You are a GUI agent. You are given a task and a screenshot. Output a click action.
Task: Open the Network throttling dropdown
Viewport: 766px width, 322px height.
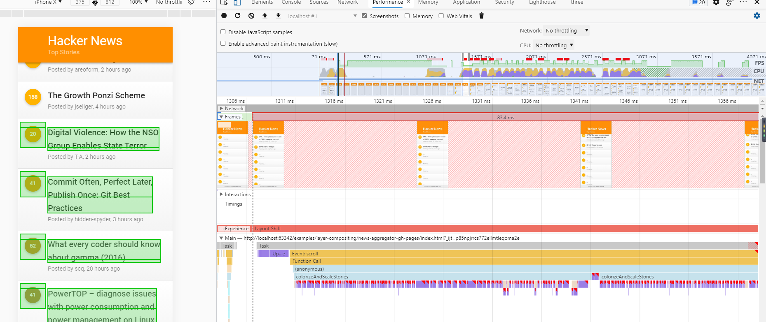pyautogui.click(x=567, y=30)
